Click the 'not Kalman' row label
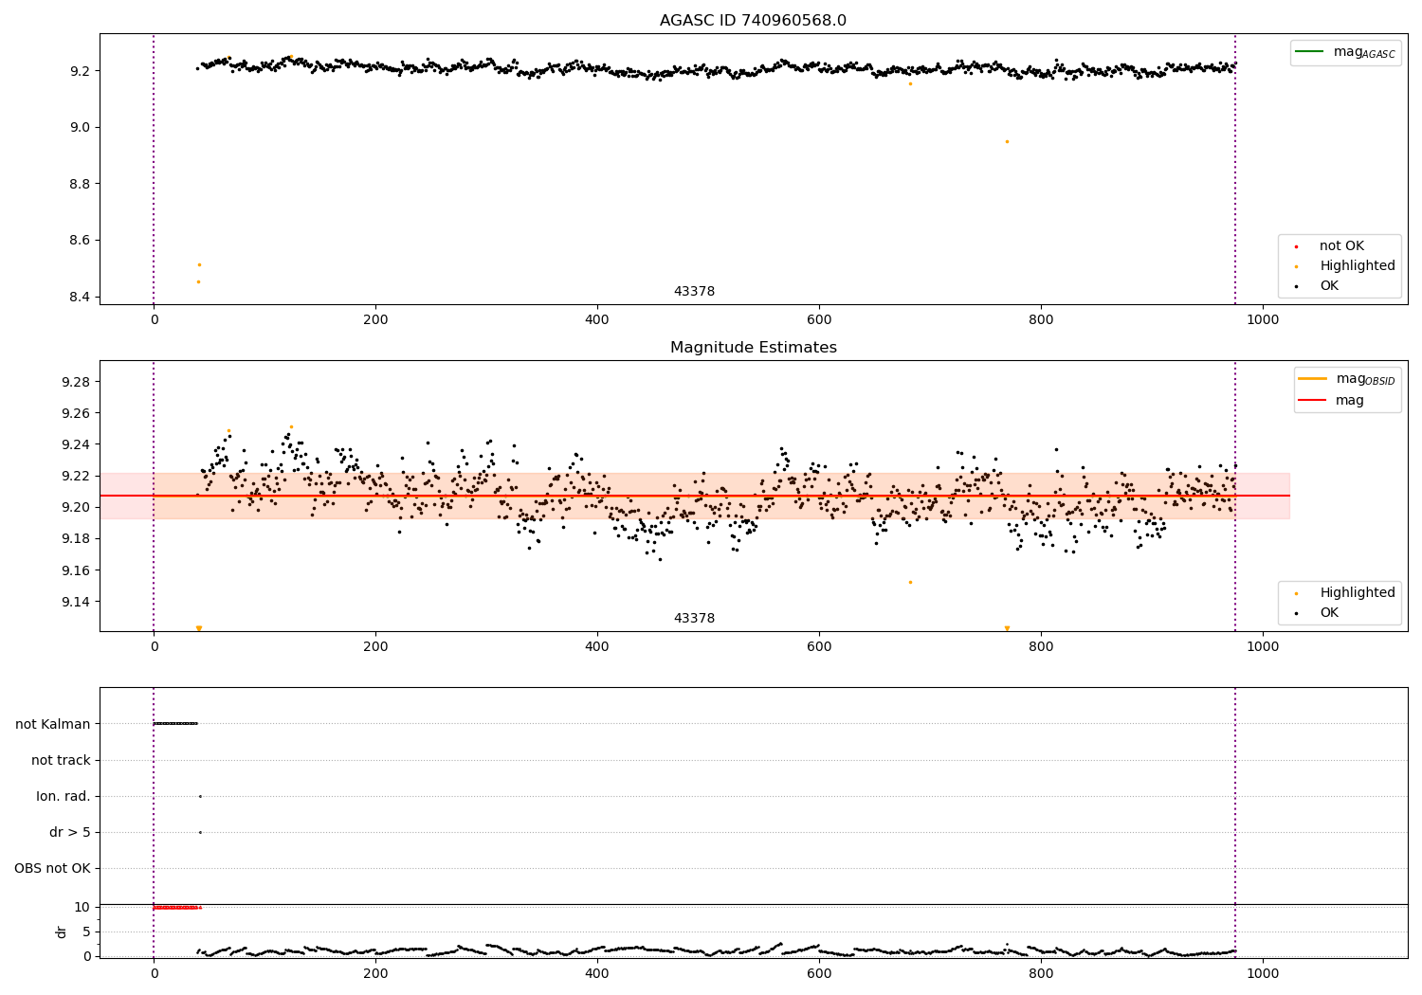Viewport: 1422px width, 995px height. click(53, 725)
